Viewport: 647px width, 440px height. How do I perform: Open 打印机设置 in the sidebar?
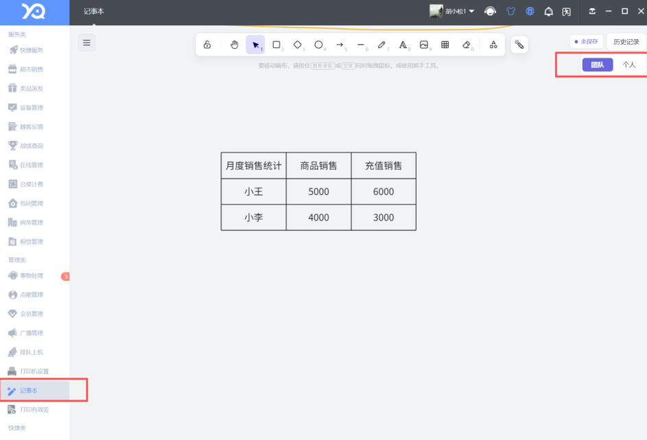(35, 371)
